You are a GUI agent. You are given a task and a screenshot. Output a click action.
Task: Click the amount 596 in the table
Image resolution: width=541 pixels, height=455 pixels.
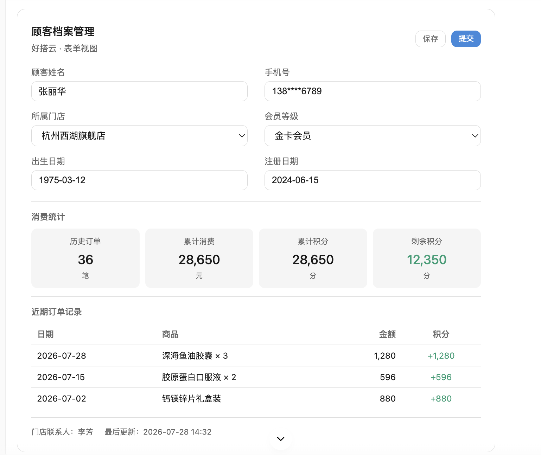388,377
